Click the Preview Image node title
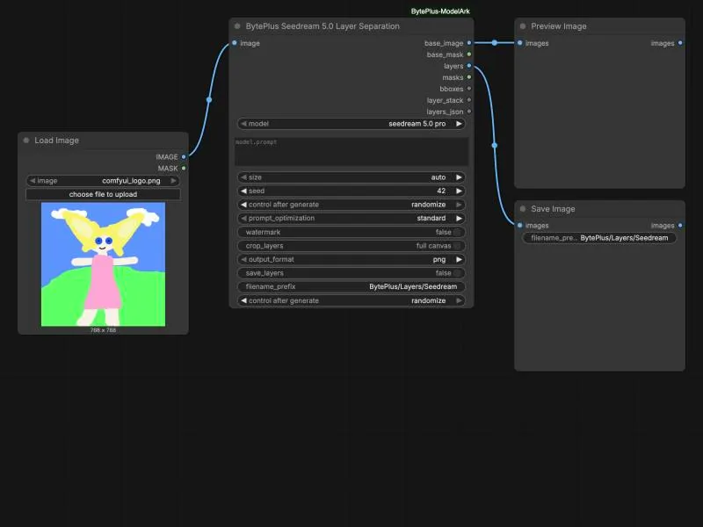Screen dimensions: 703x527 pyautogui.click(x=559, y=26)
